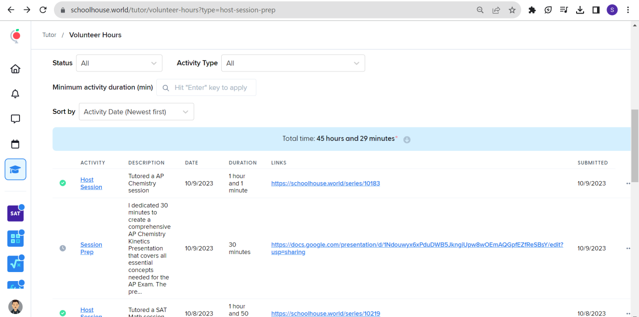Open user avatar at sidebar bottom
The width and height of the screenshot is (639, 317).
tap(15, 307)
